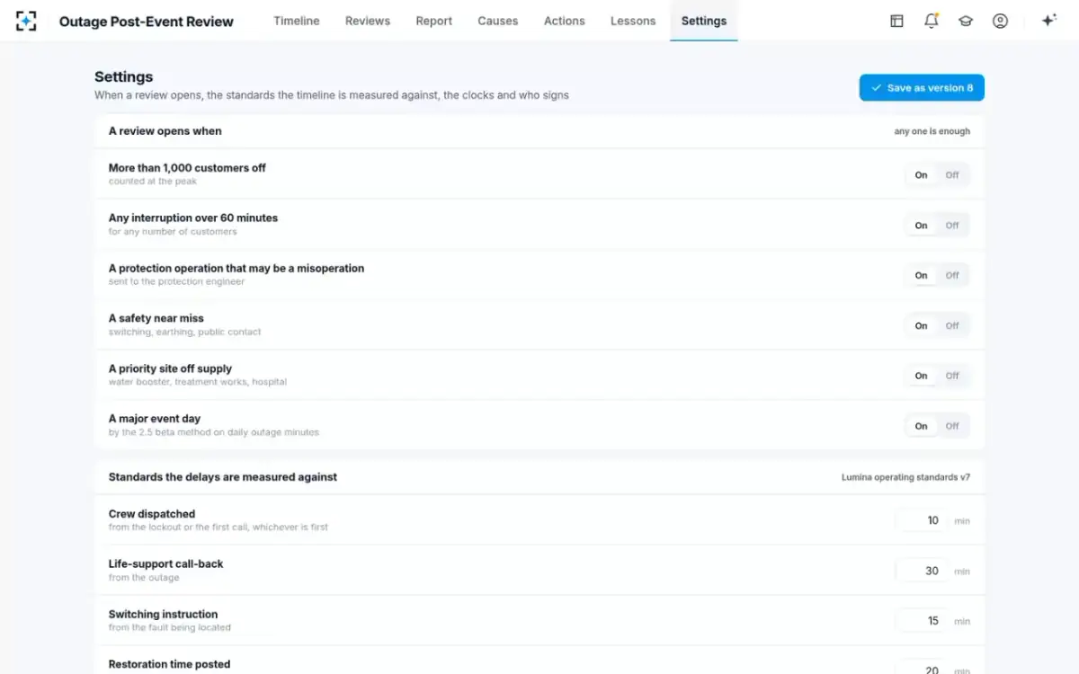This screenshot has width=1079, height=674.
Task: Turn On 'A major event day'
Action: [x=921, y=426]
